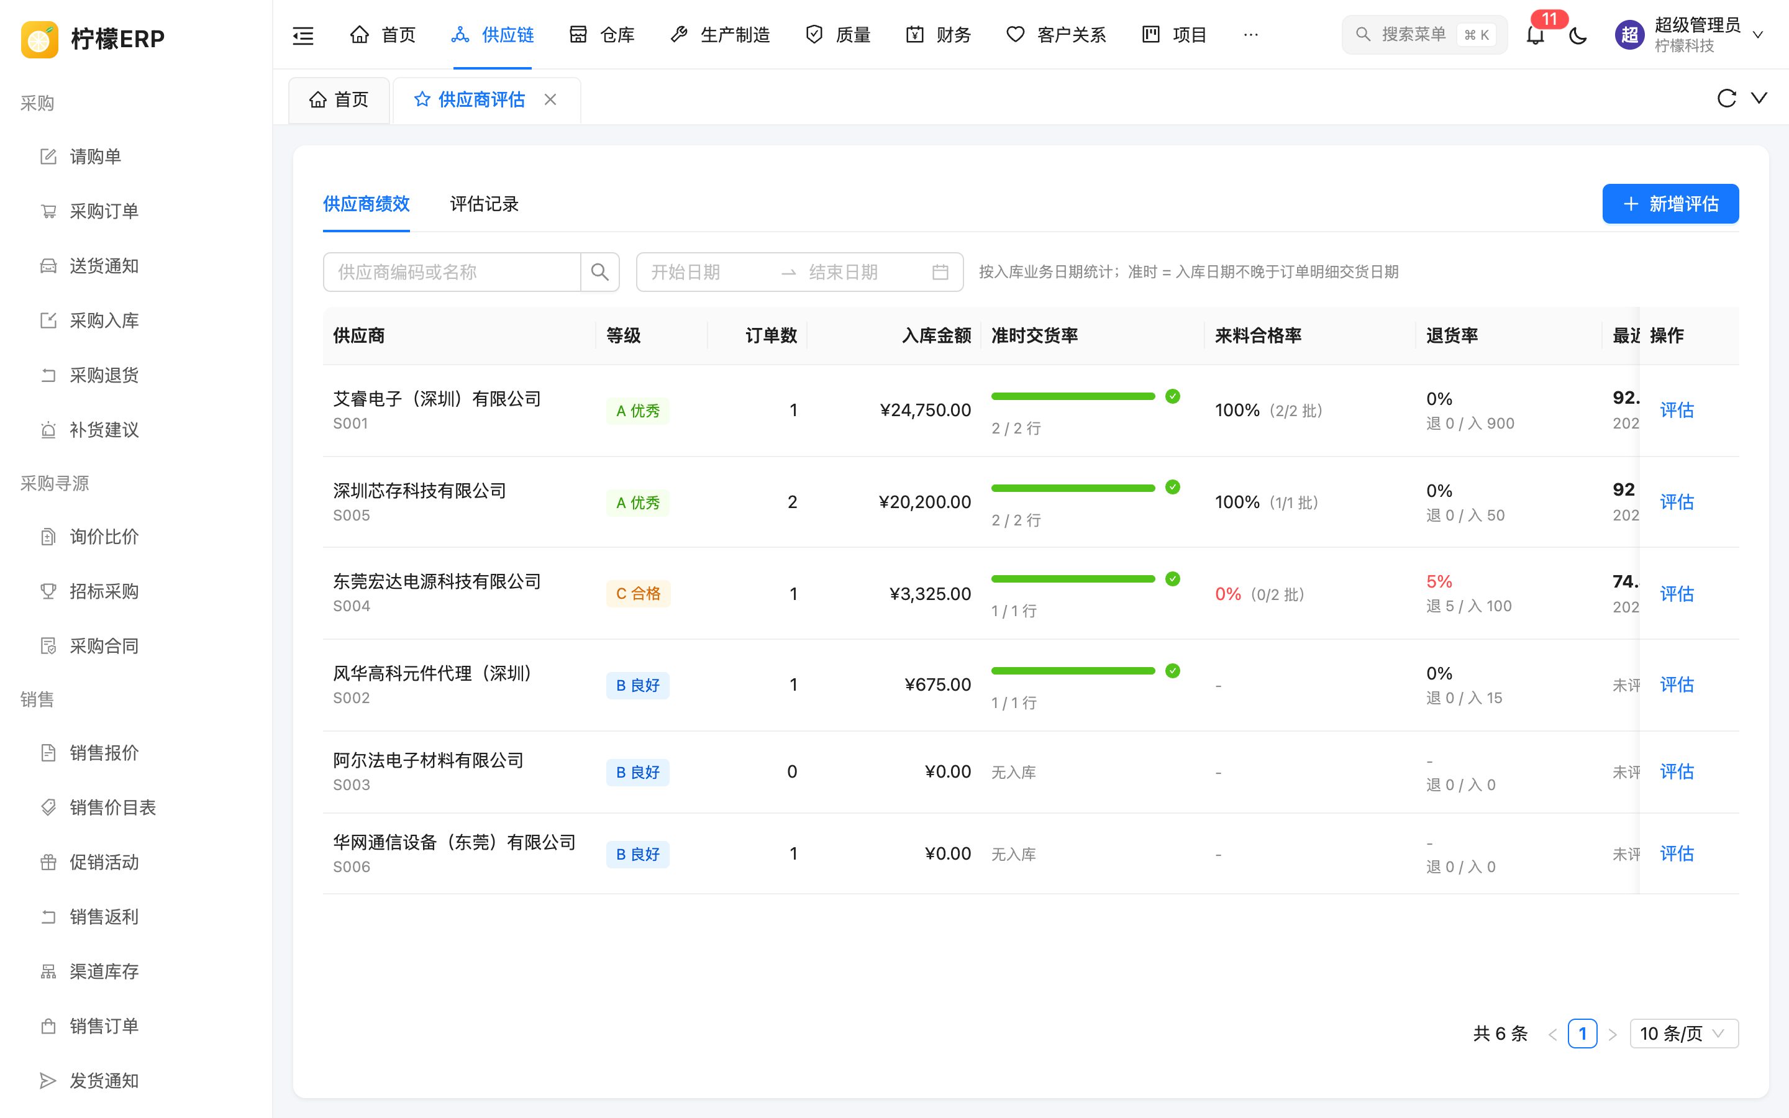Select page 1 in pagination
Screen dimensions: 1789x1118
1582,1034
